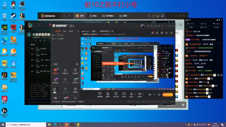Expand the microphone options arrow

(x=135, y=94)
